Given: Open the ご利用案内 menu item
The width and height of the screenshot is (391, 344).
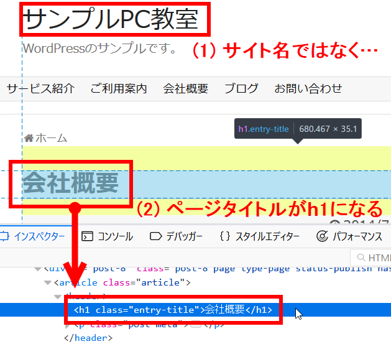Looking at the screenshot, I should [x=119, y=88].
